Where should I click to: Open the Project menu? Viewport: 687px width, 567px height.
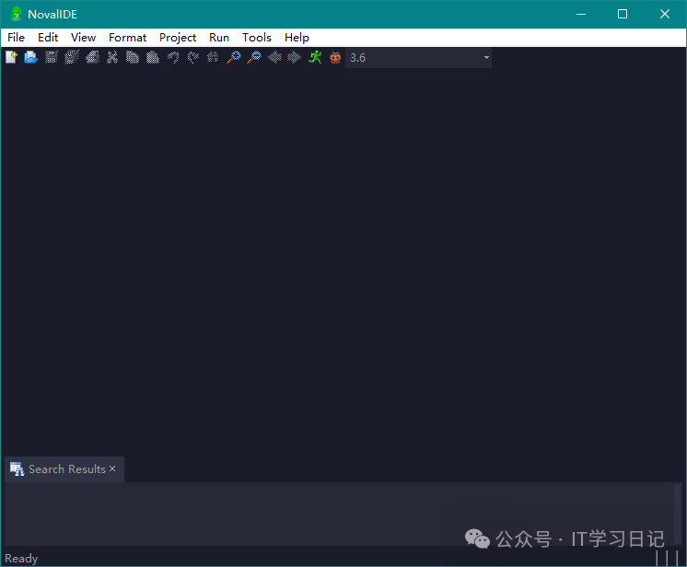click(x=178, y=38)
